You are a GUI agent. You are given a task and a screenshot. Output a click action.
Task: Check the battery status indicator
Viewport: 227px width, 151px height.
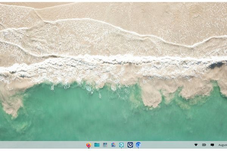(x=204, y=145)
